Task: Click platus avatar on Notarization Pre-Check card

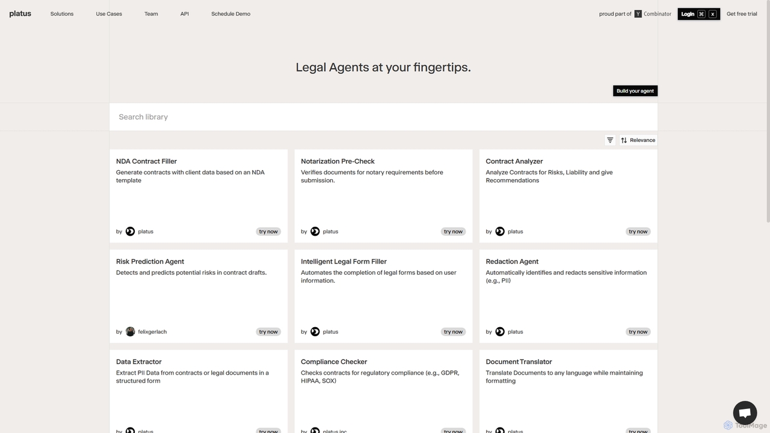Action: click(315, 232)
